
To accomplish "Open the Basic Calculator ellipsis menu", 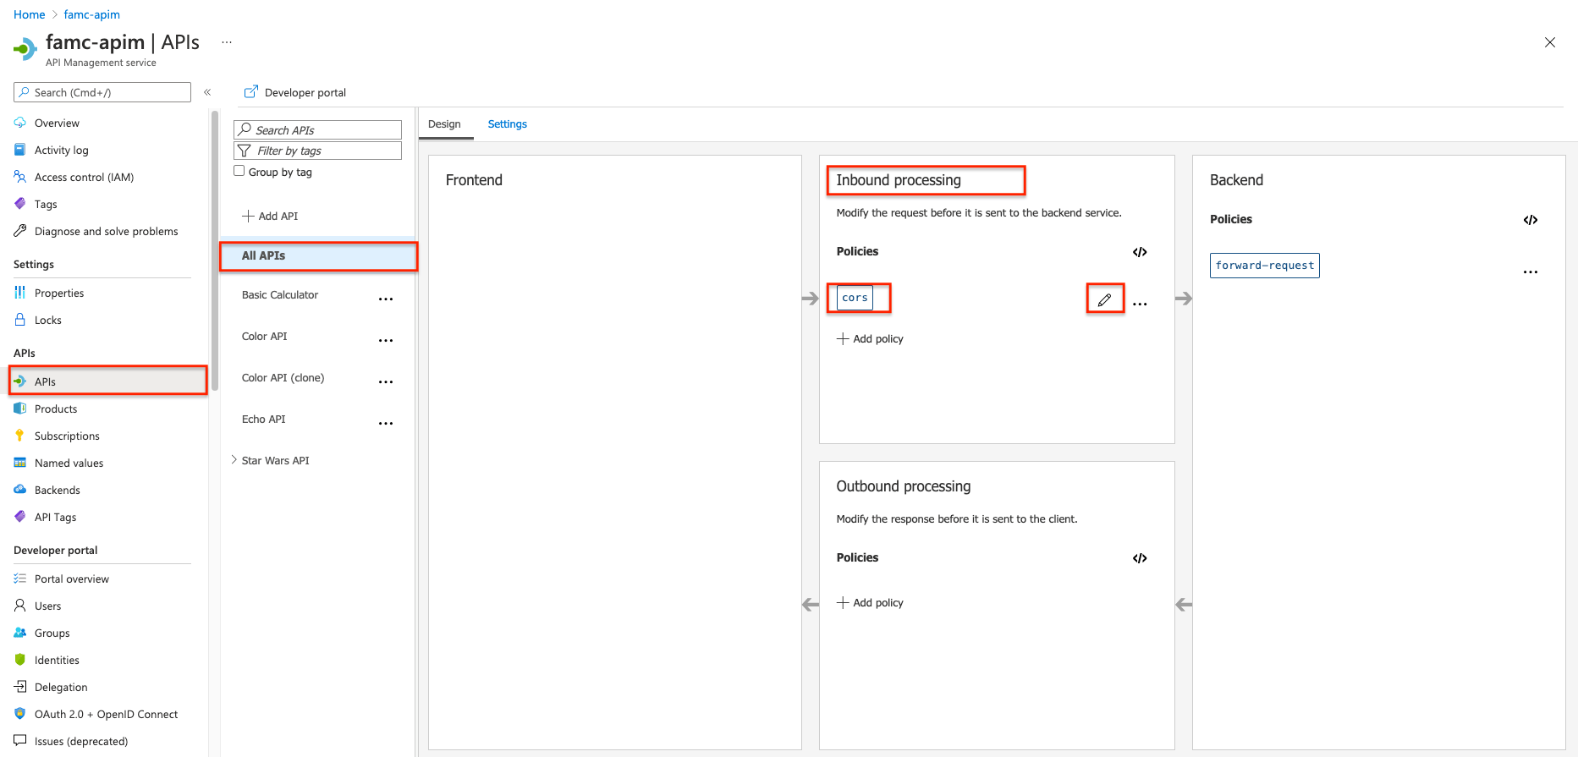I will (386, 299).
